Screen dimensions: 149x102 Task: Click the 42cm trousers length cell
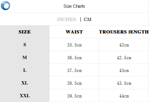tap(124, 45)
